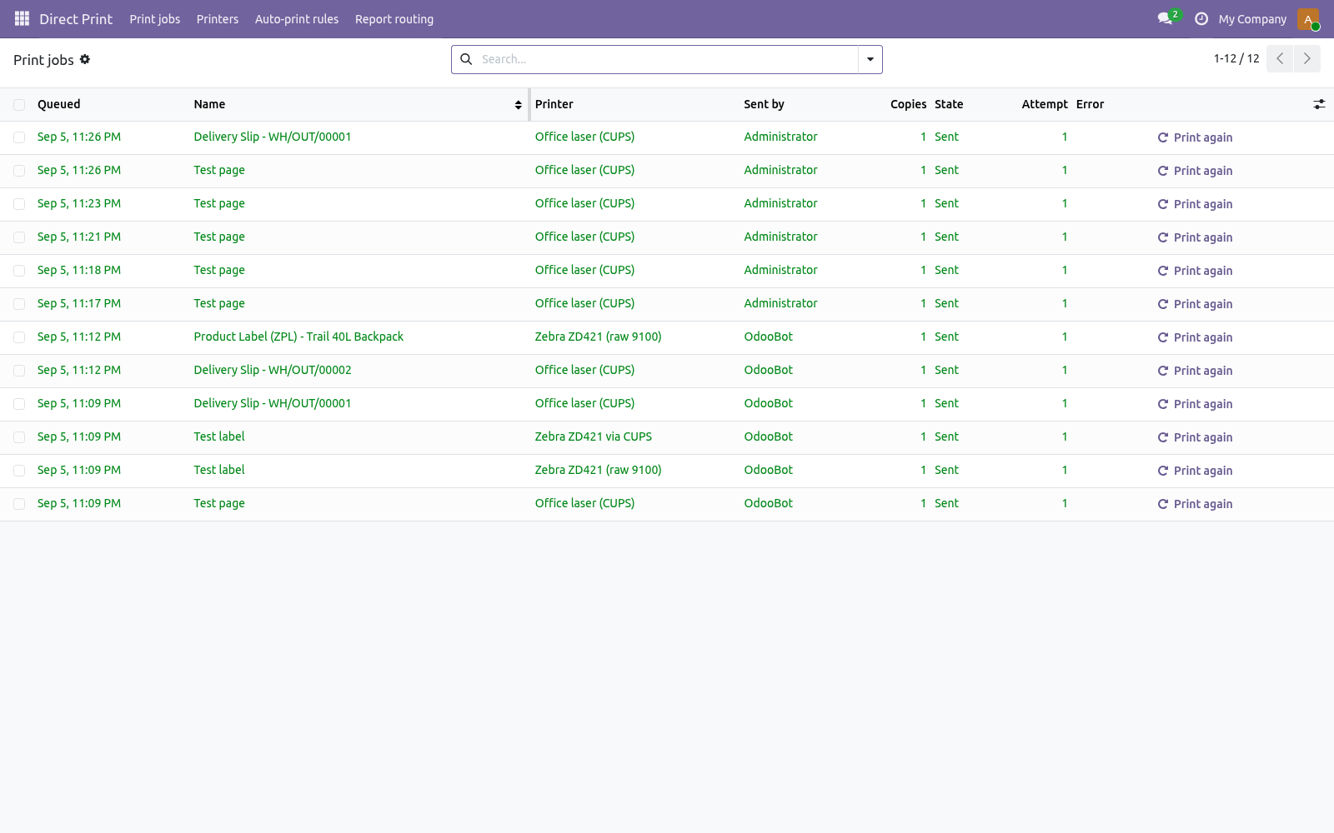This screenshot has height=833, width=1334.
Task: Focus the Search input field
Action: (x=667, y=59)
